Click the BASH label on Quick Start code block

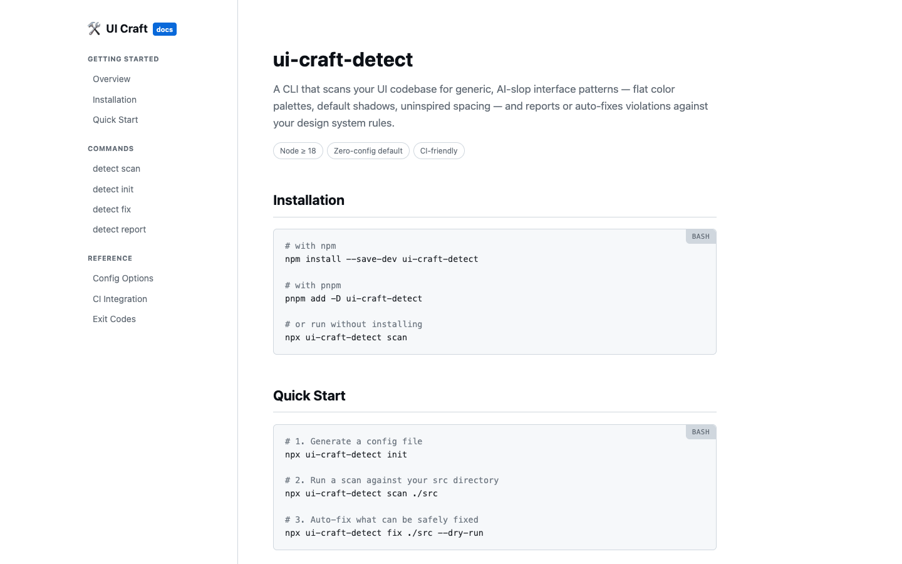pyautogui.click(x=701, y=432)
